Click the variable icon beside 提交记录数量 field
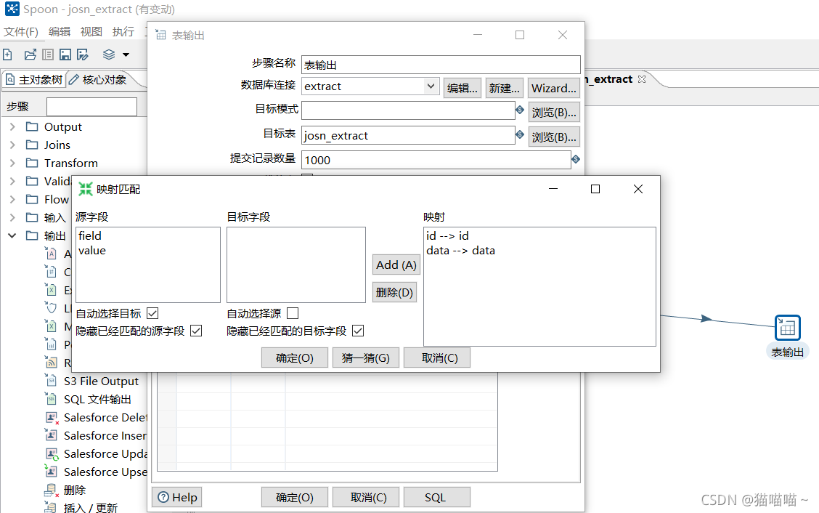Image resolution: width=819 pixels, height=513 pixels. [x=576, y=159]
